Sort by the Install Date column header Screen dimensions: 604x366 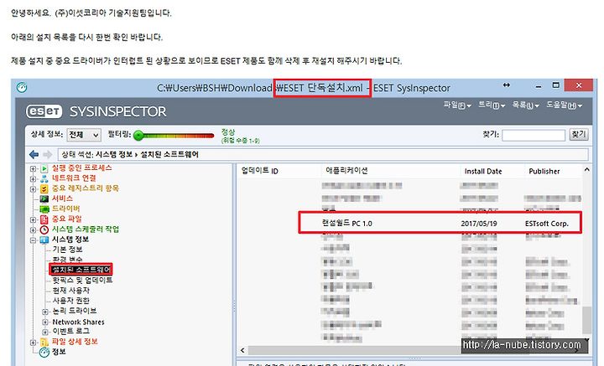click(x=483, y=172)
